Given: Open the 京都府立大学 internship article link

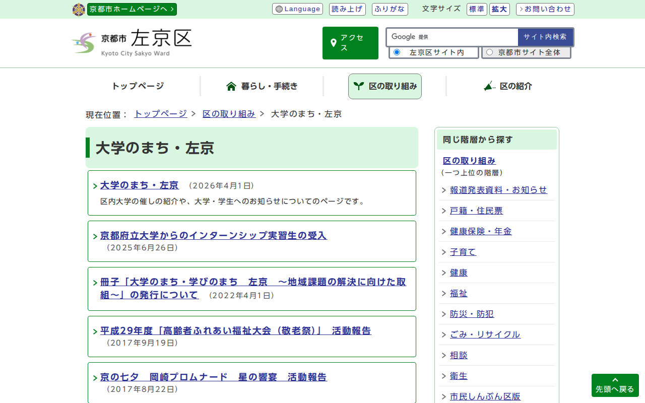Looking at the screenshot, I should (213, 235).
